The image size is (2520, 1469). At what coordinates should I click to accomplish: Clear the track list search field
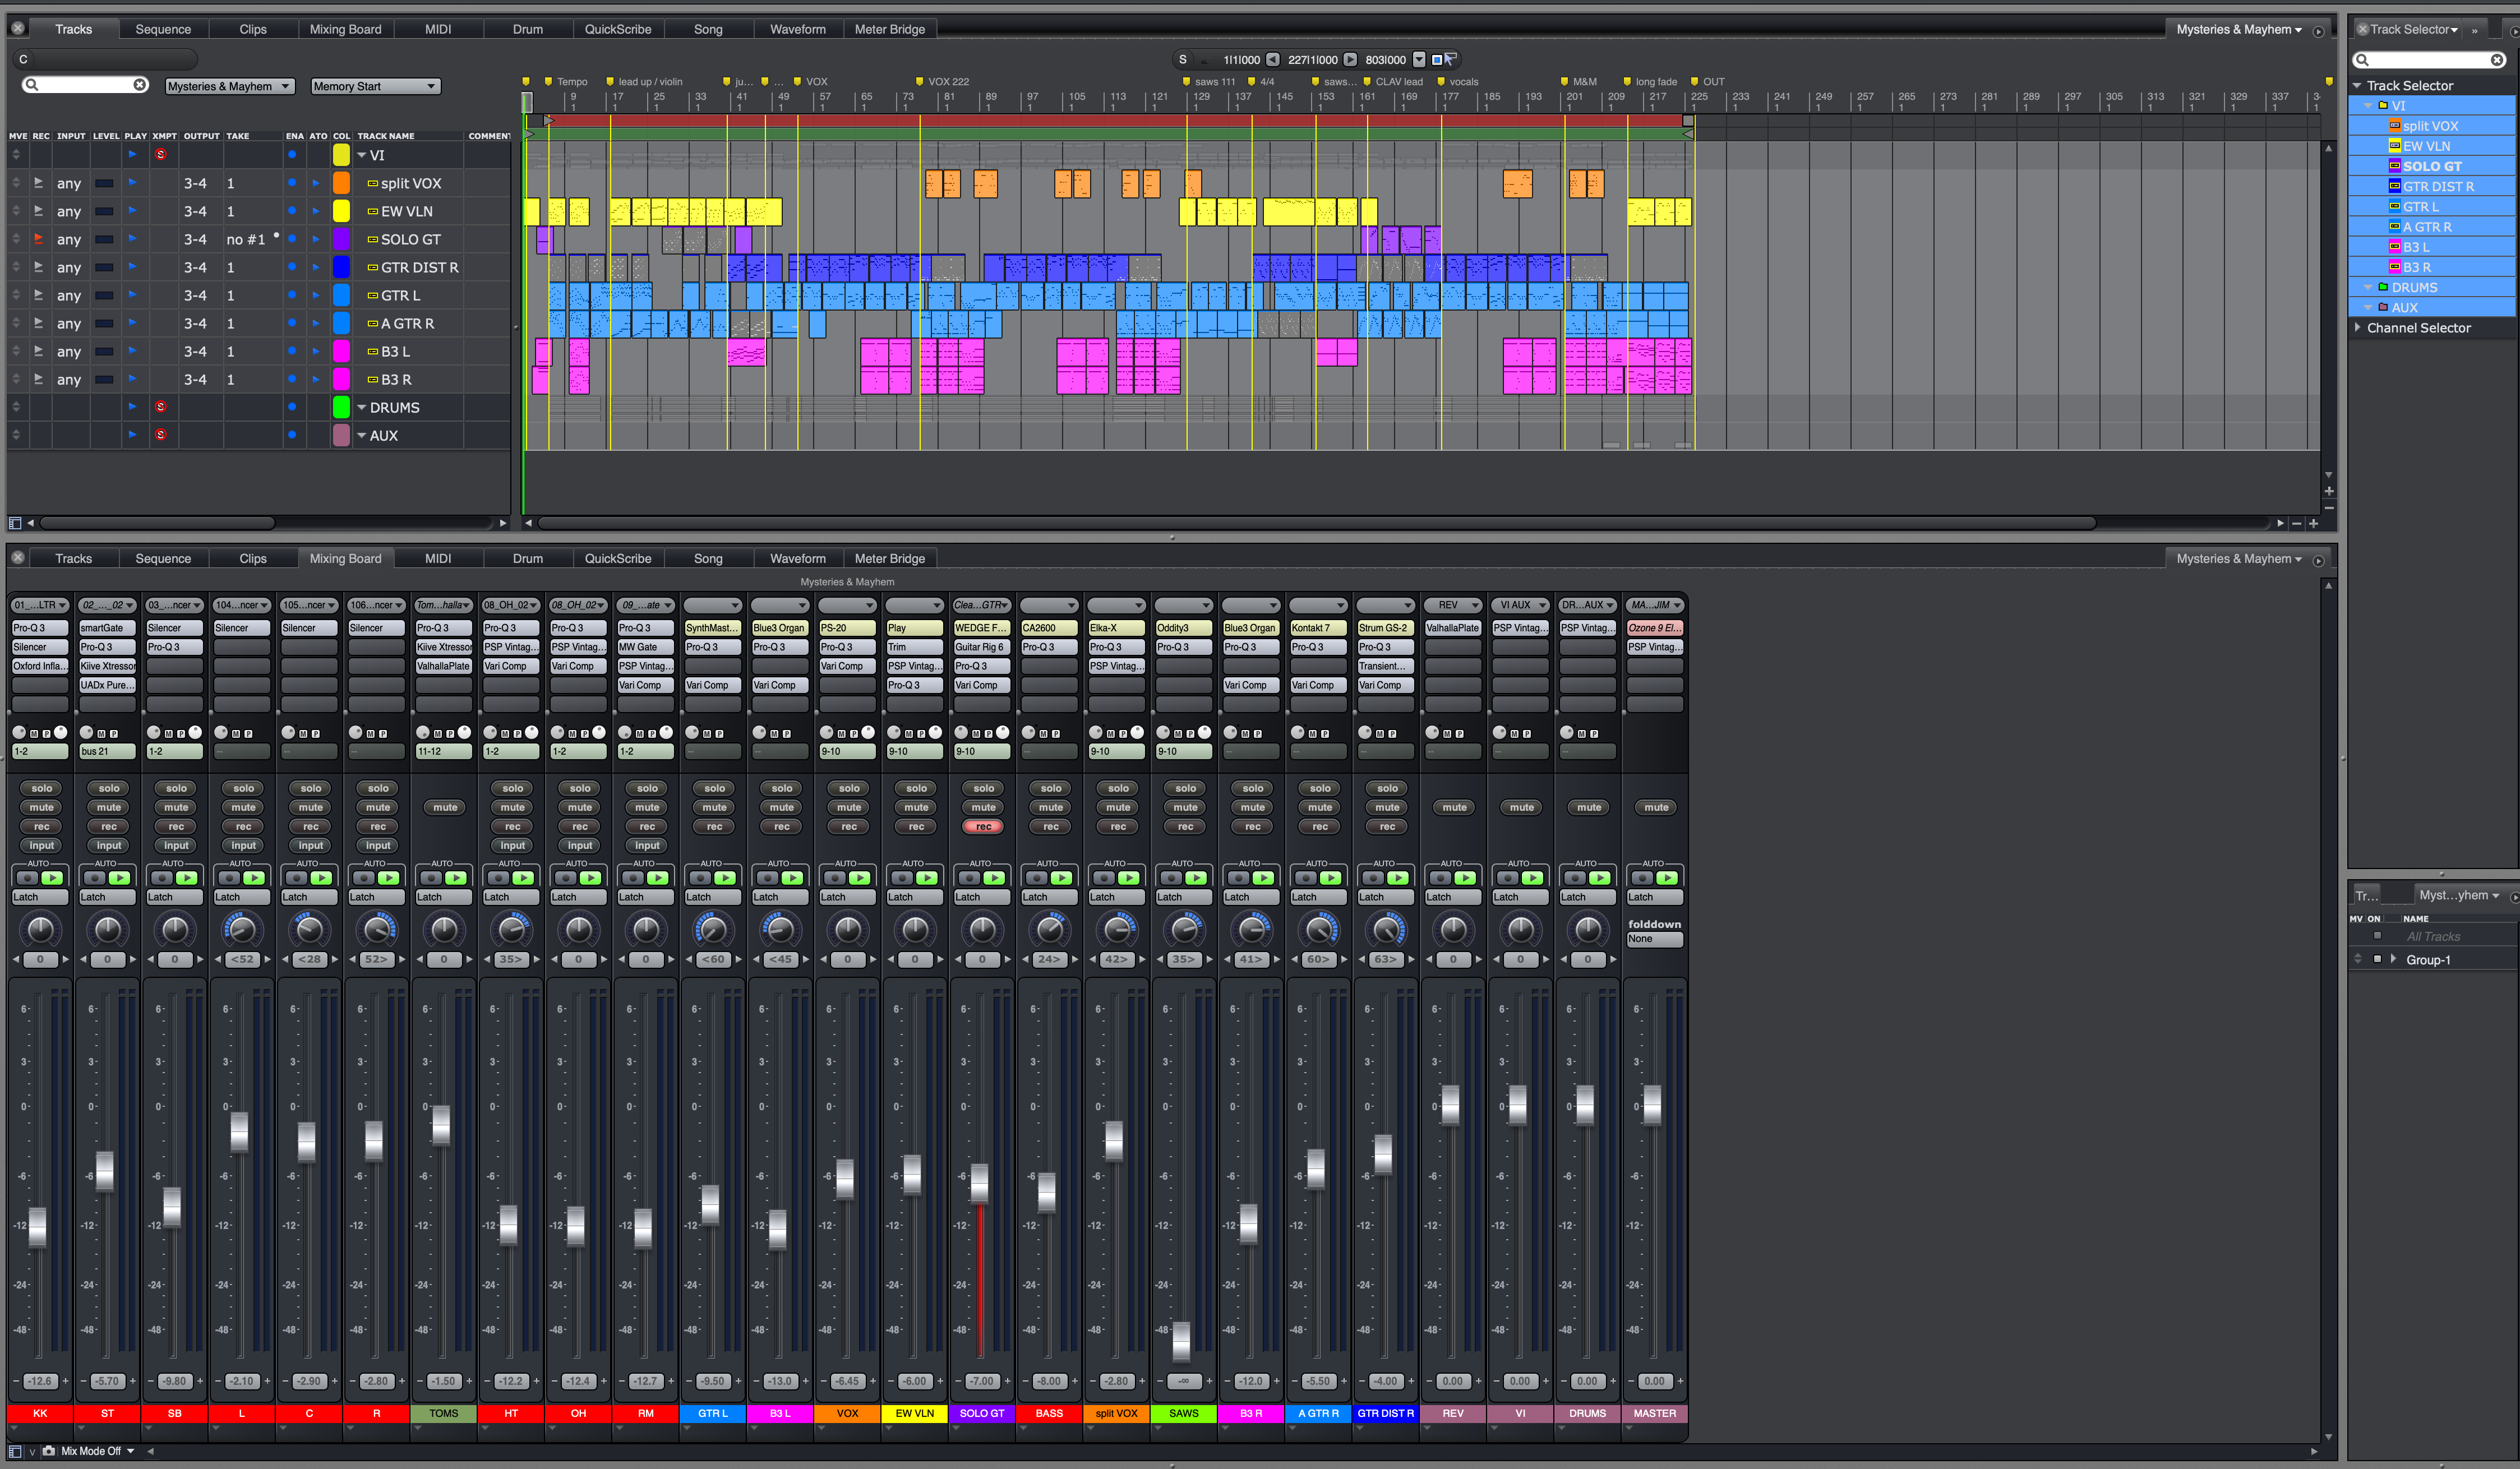pyautogui.click(x=139, y=85)
